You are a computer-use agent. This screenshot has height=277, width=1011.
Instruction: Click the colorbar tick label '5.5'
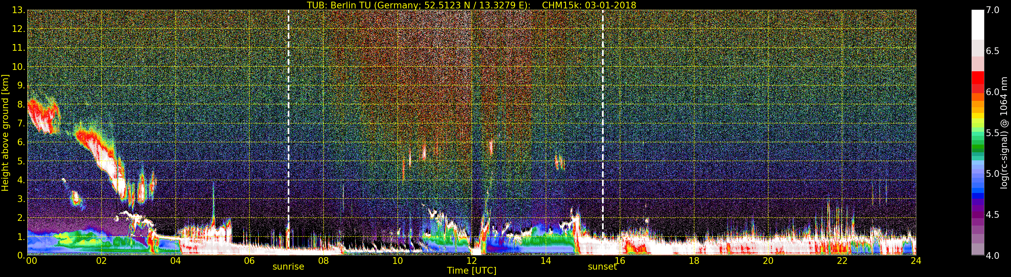tap(993, 133)
